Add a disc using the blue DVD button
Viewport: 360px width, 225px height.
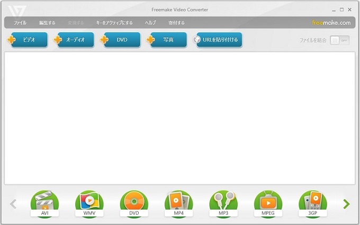click(x=120, y=40)
